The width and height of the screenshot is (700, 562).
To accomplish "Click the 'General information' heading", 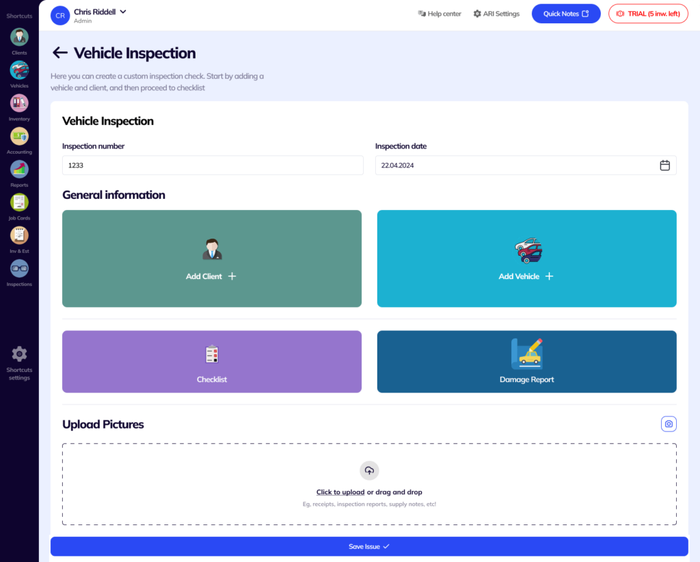I will 113,195.
